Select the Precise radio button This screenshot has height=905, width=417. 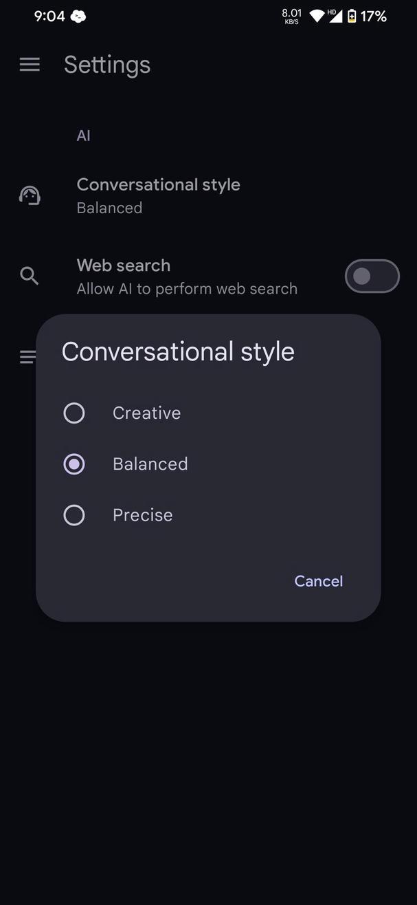(75, 514)
